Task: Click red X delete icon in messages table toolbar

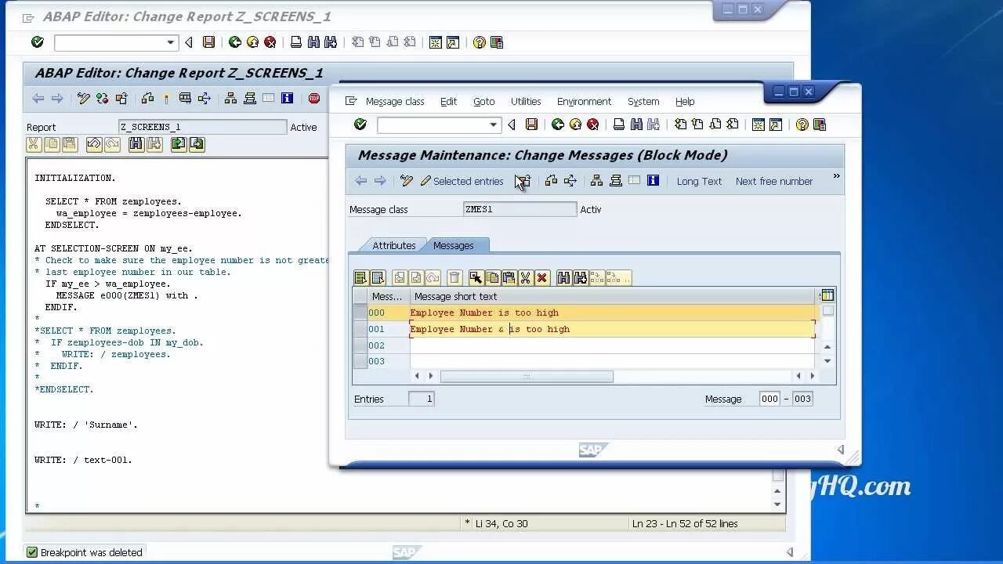Action: 541,277
